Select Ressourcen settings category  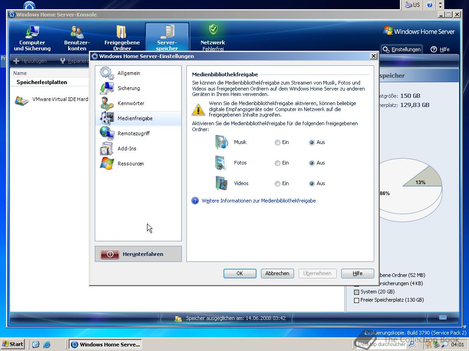(x=138, y=164)
